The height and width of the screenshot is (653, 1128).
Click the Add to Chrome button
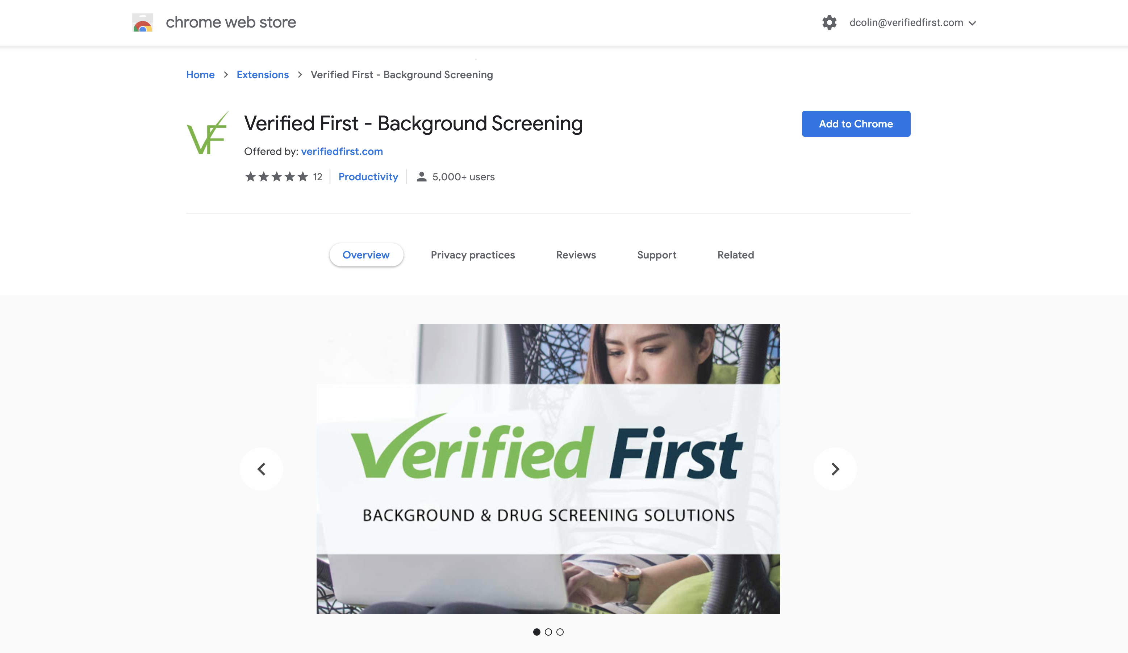coord(856,124)
